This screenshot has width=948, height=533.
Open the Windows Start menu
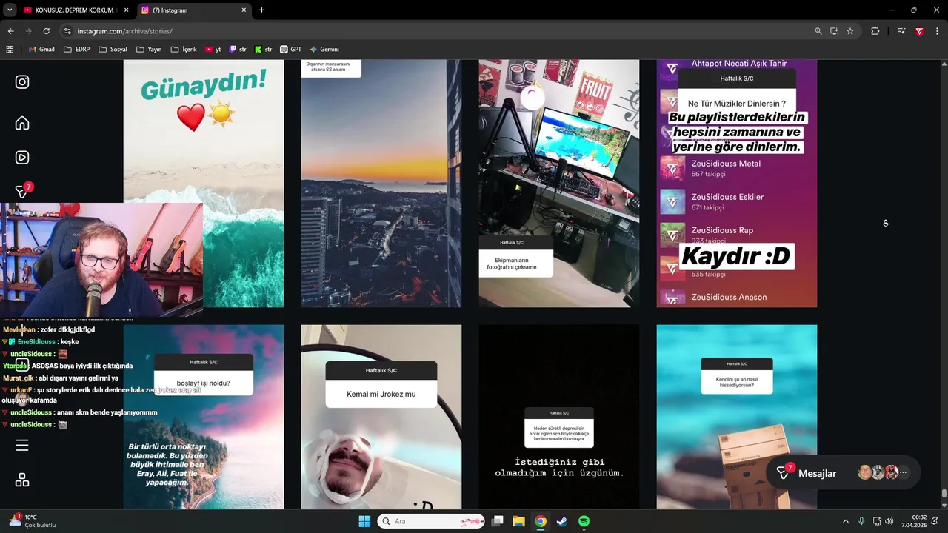(364, 521)
